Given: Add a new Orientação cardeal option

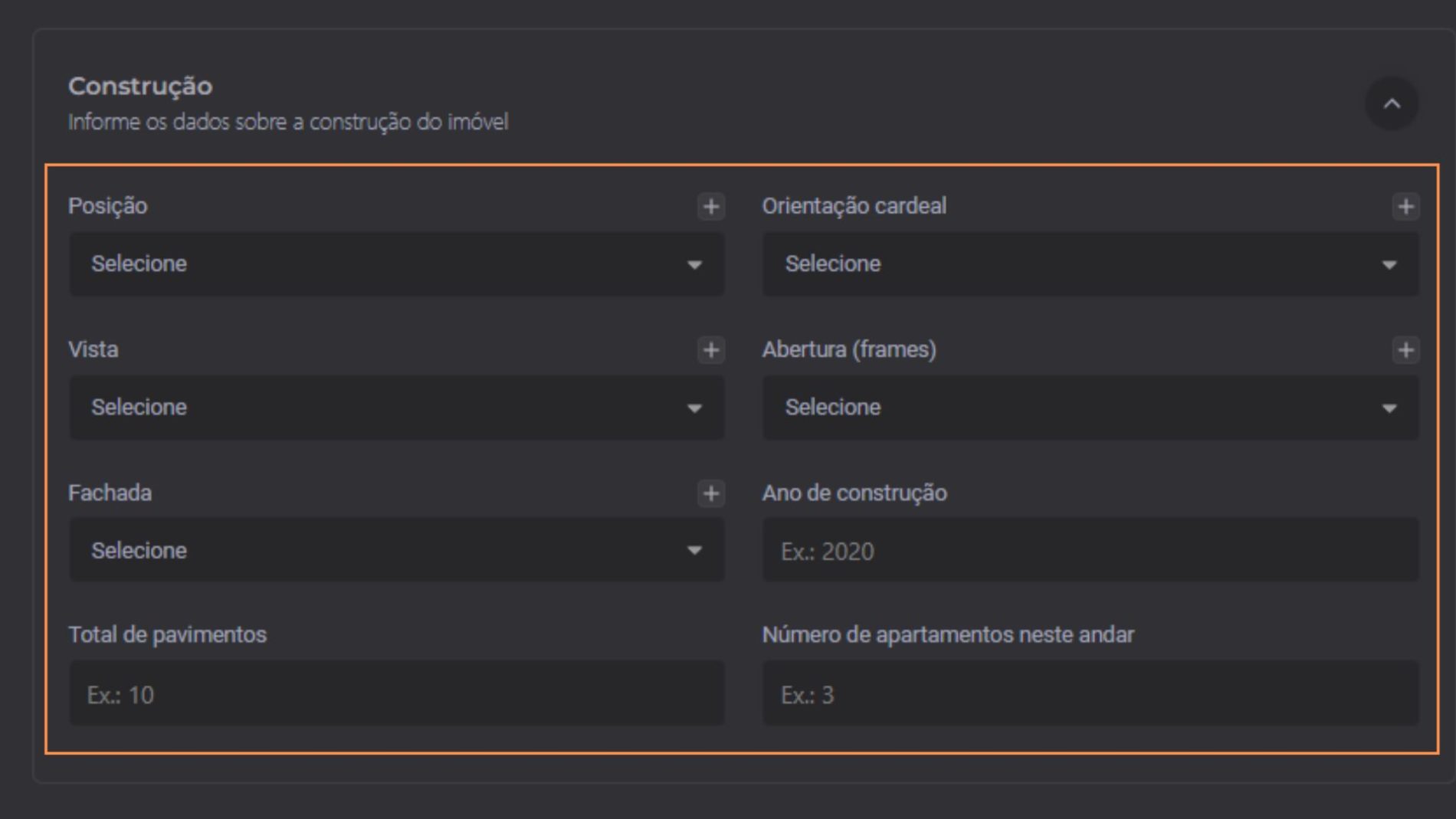Looking at the screenshot, I should (1405, 206).
